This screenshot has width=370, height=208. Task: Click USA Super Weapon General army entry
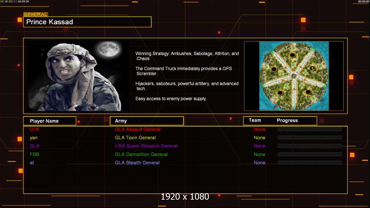click(146, 146)
